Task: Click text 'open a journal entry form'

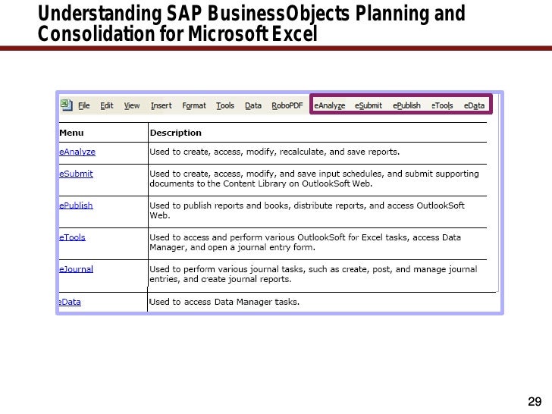Action: point(261,247)
